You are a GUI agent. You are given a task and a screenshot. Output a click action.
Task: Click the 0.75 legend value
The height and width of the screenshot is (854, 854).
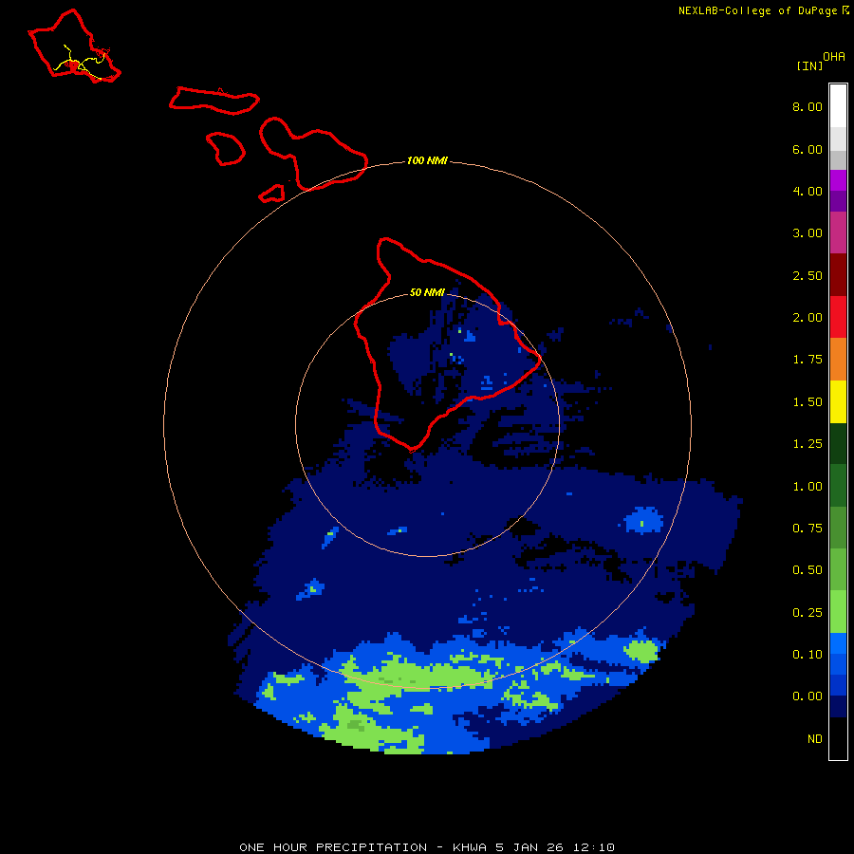808,529
